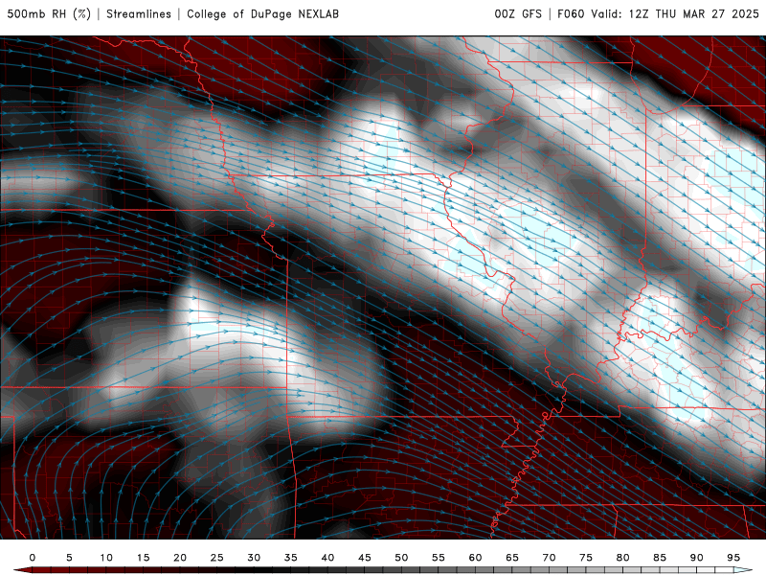Click the "90" color scale label

(x=697, y=558)
